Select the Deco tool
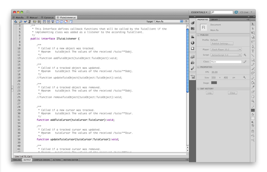The image size is (267, 172). [x=253, y=73]
